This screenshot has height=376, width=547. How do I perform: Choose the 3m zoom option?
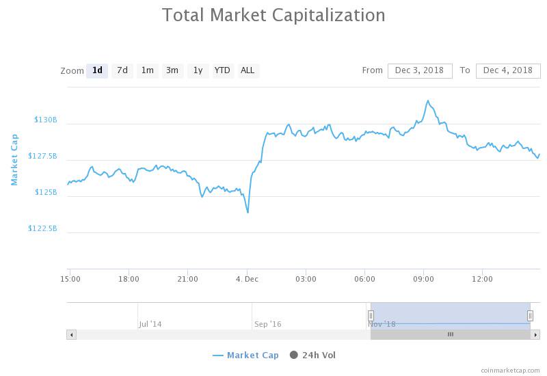click(172, 70)
